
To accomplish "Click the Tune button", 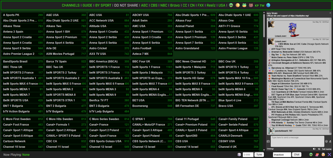I will click(259, 155).
